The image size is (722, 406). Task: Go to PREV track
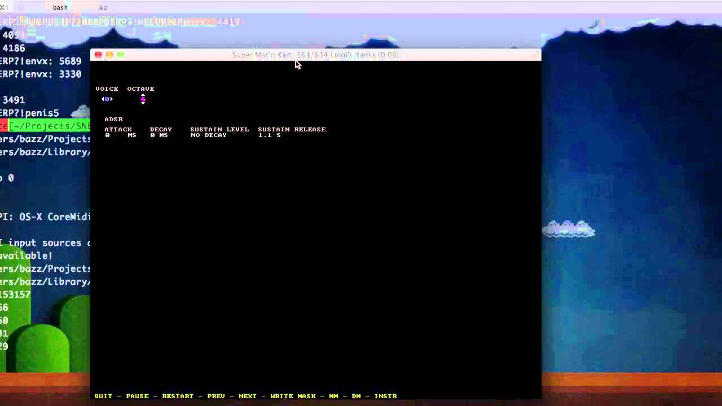point(216,396)
